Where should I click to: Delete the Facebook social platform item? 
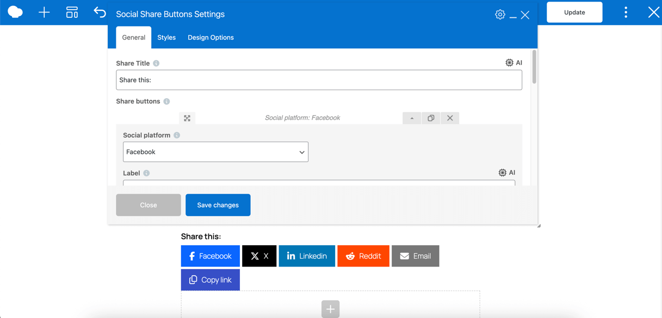[x=450, y=118]
